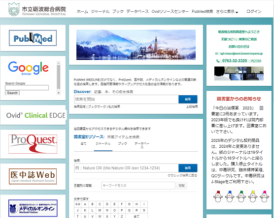Open Ovid Clinical EDGE logo link

pyautogui.click(x=36, y=115)
